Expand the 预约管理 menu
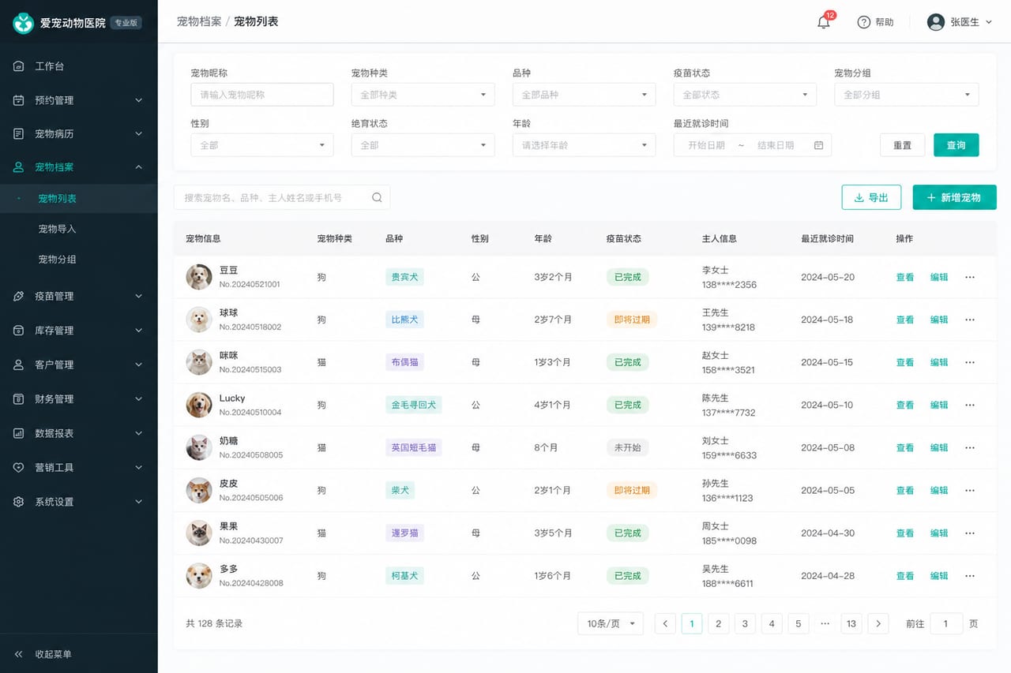Viewport: 1011px width, 673px height. 79,100
